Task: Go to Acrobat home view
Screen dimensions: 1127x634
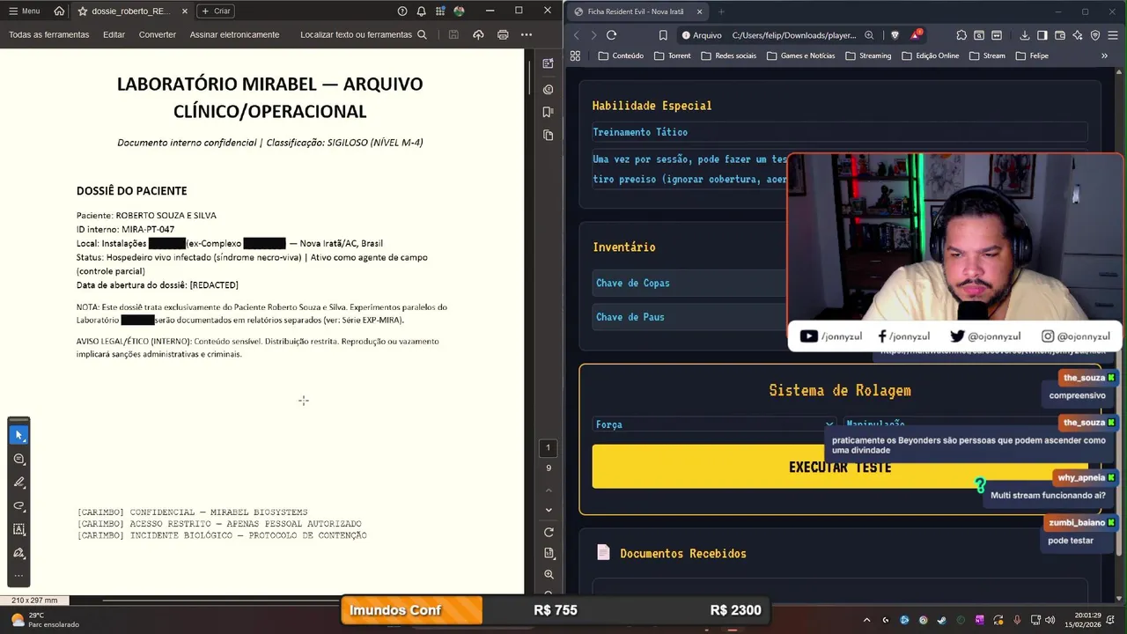Action: (59, 11)
